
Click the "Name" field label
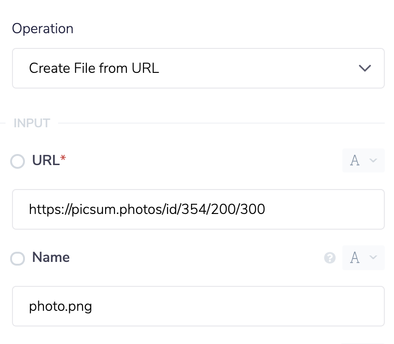(x=51, y=258)
